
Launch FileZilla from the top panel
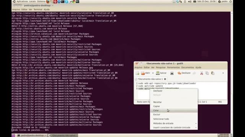point(55,2)
